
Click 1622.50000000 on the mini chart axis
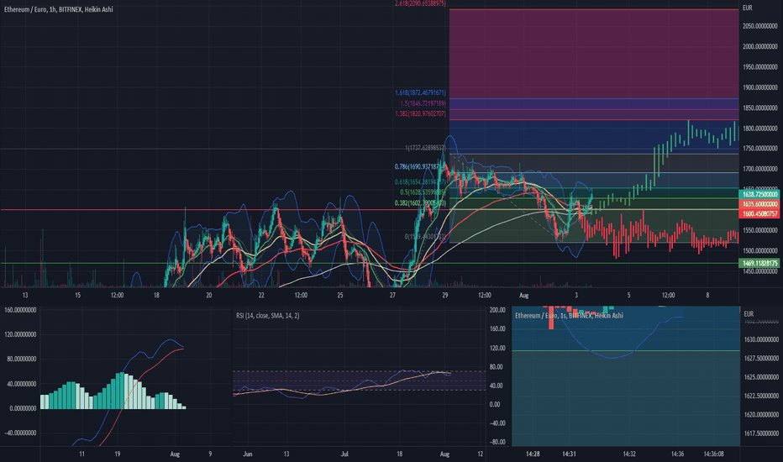tap(761, 396)
